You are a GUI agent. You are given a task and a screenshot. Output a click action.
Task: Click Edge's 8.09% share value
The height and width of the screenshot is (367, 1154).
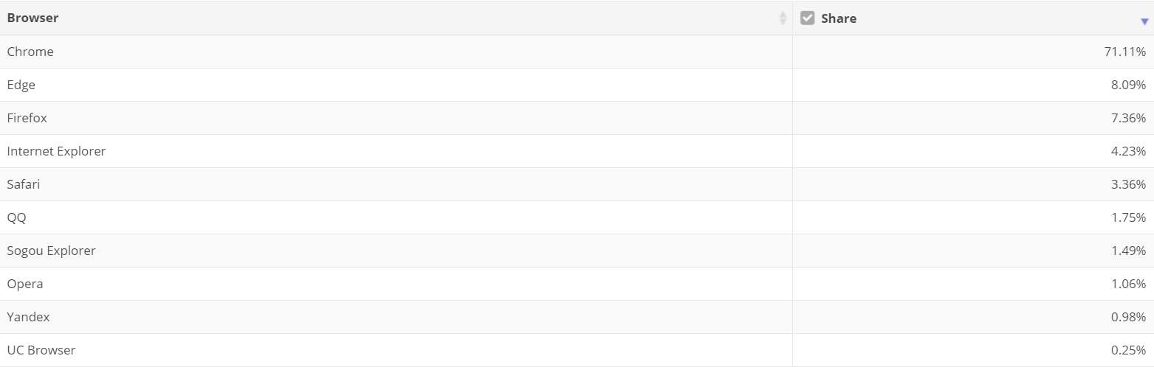point(1128,85)
